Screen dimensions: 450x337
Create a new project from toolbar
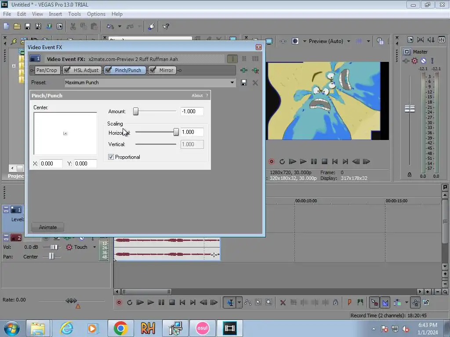click(6, 26)
